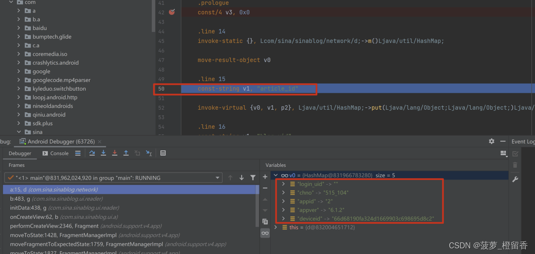Expand the "deviceid" map entry

click(x=283, y=218)
